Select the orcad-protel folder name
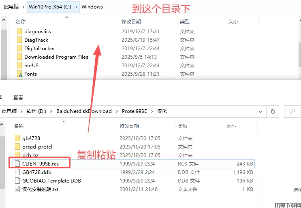The width and height of the screenshot is (301, 208). click(x=37, y=146)
